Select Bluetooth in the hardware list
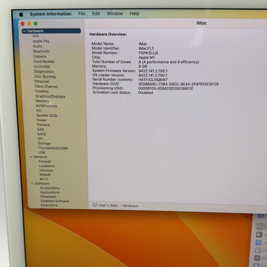267x267 pixels. click(x=41, y=51)
